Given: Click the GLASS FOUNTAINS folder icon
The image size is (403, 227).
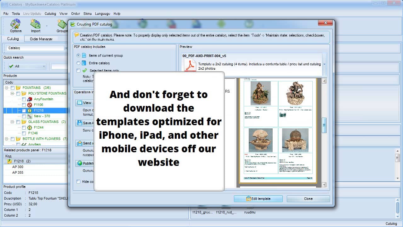Looking at the screenshot, I should (24, 122).
